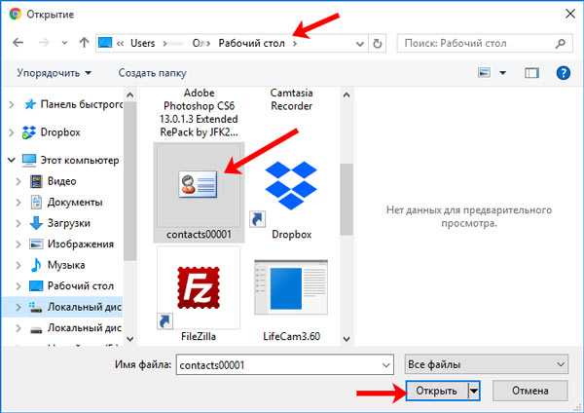Select Adobe Photoshop CS6 item label
The width and height of the screenshot is (584, 413).
point(199,113)
